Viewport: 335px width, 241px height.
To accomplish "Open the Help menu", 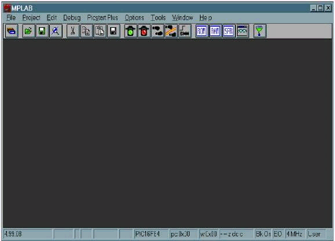I will [206, 18].
